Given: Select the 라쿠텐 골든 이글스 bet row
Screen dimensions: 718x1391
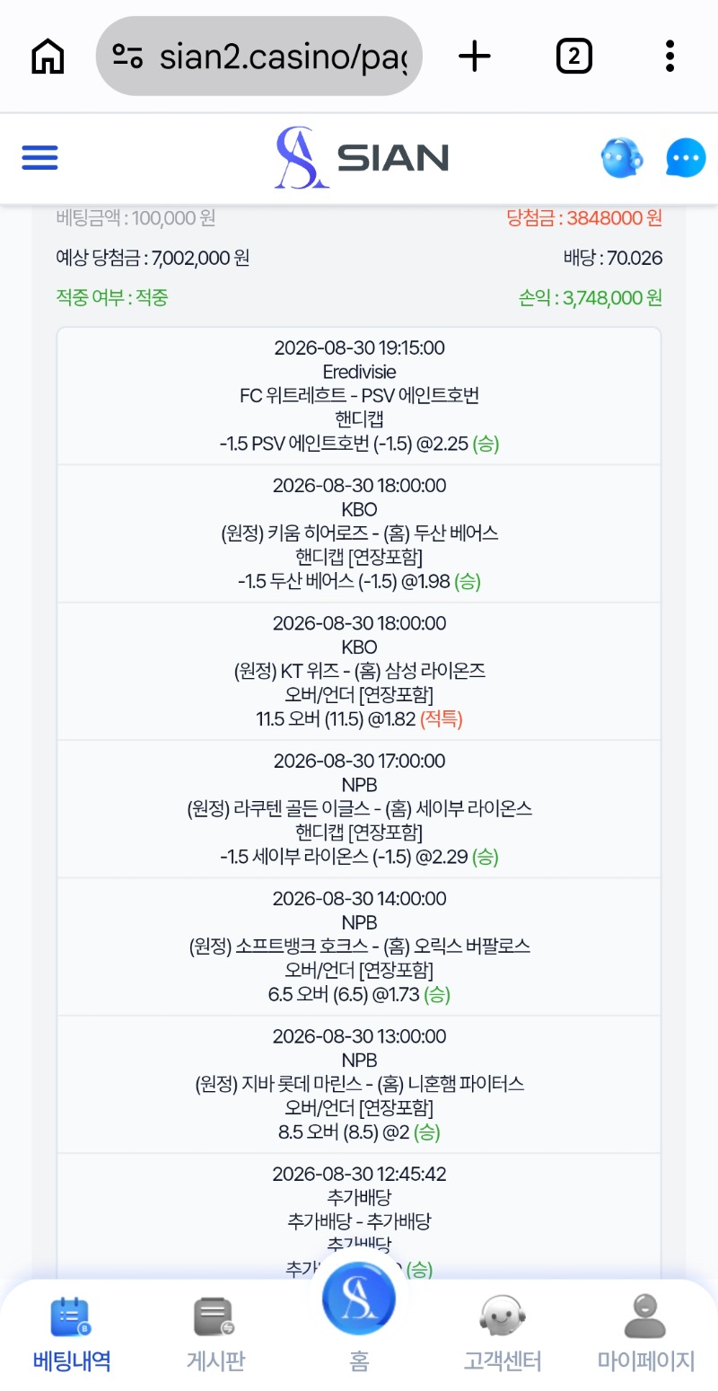Looking at the screenshot, I should click(x=359, y=808).
